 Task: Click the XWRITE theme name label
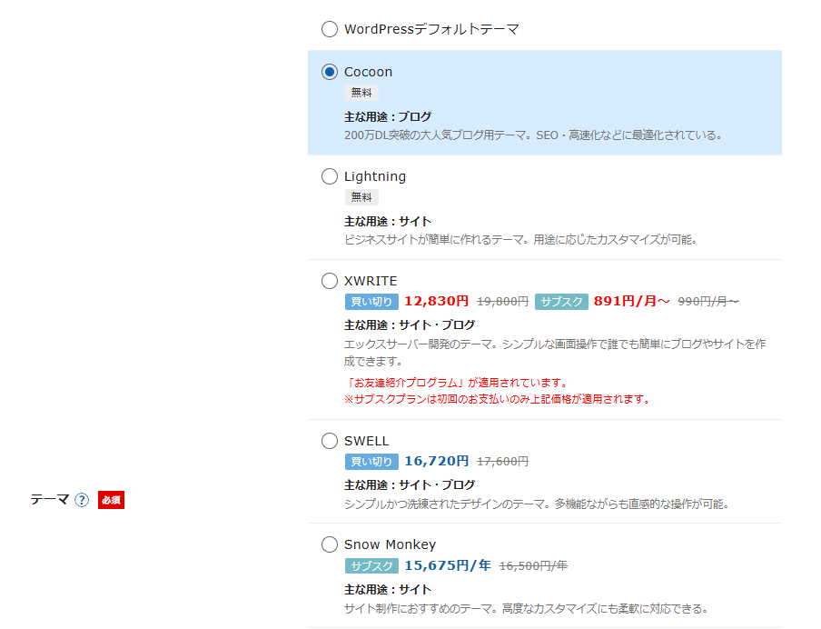pyautogui.click(x=371, y=281)
